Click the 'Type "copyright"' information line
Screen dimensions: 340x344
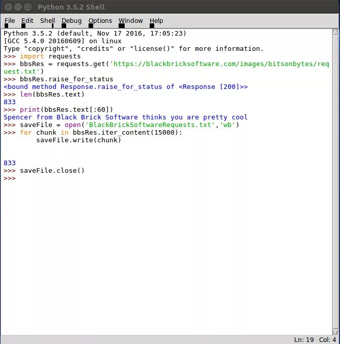(x=133, y=48)
